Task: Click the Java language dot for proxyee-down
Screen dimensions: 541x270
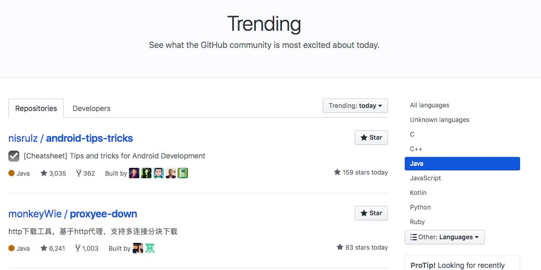Action: point(11,248)
